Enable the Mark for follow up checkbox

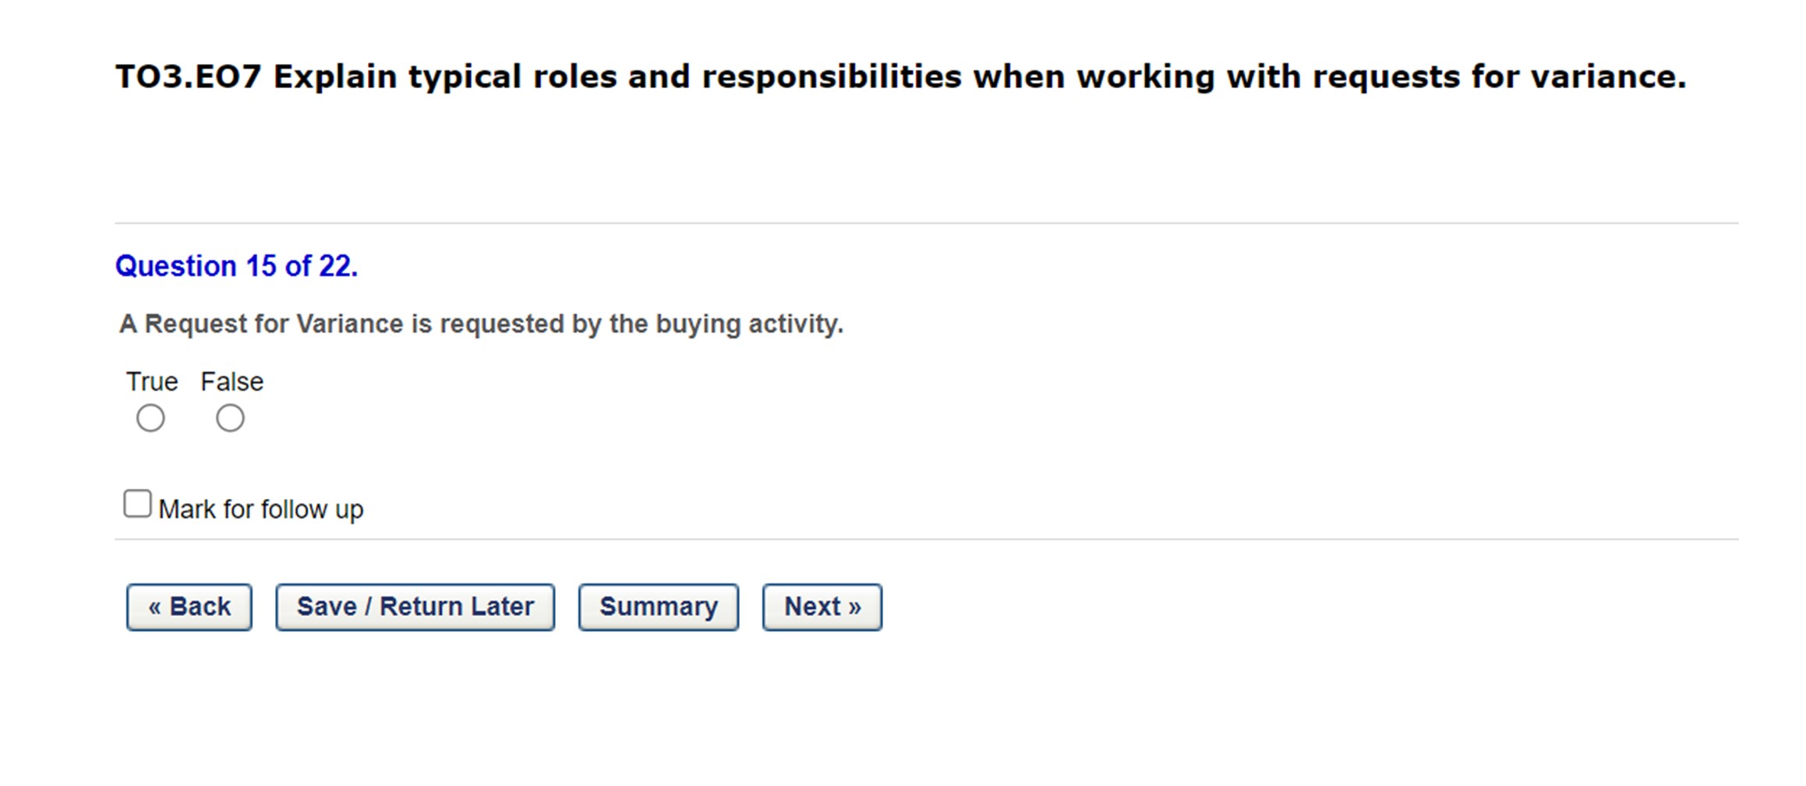tap(136, 504)
